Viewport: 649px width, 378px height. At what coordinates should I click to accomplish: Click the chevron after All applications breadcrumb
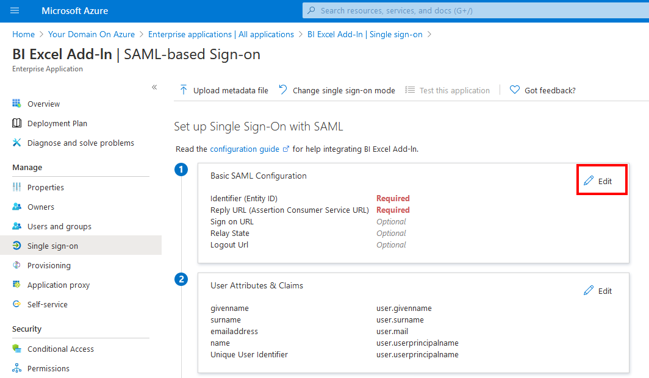(x=301, y=34)
